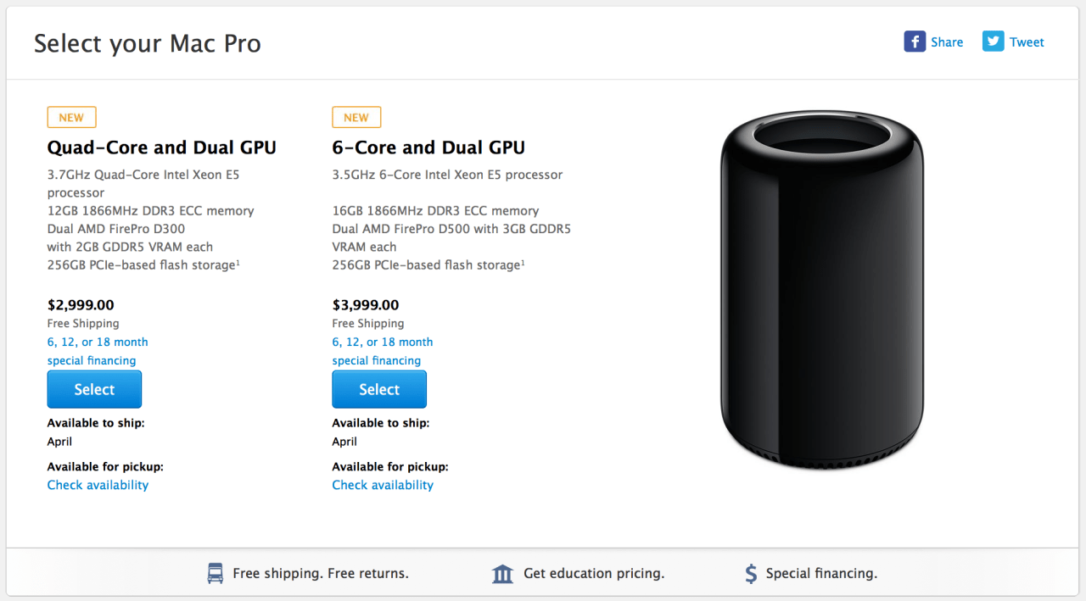1086x601 pixels.
Task: Open special financing link under $3,999.00
Action: 377,360
